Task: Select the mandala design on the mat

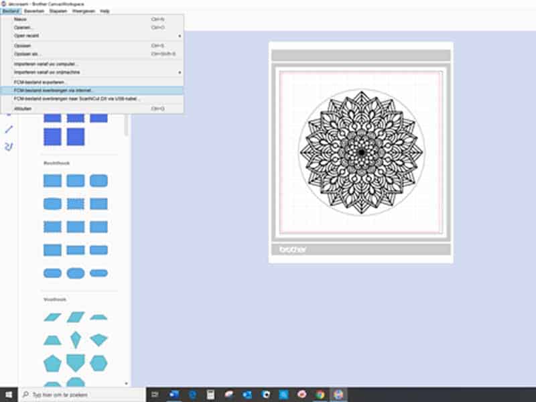Action: point(361,153)
